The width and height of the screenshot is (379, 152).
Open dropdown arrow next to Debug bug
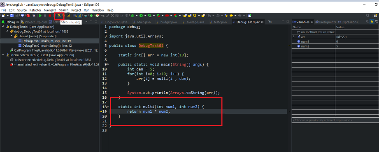click(x=137, y=16)
